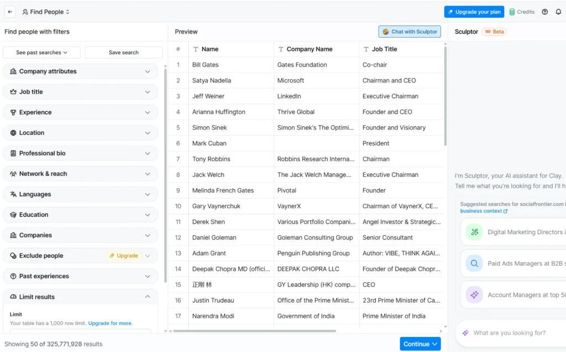Click the Continue button
This screenshot has width=566, height=352.
[x=420, y=344]
